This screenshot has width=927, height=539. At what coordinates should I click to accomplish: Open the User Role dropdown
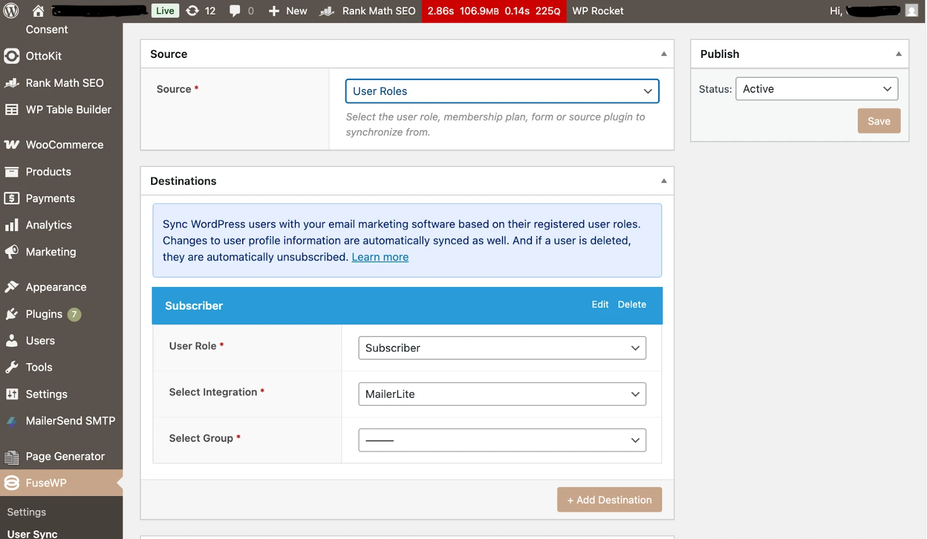(502, 348)
